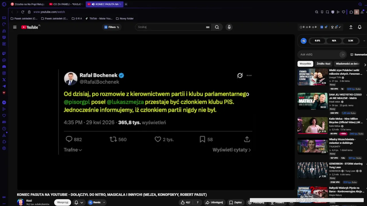Image resolution: width=367 pixels, height=206 pixels.
Task: Click the heart bookmark icon in toolbar
Action: click(343, 12)
